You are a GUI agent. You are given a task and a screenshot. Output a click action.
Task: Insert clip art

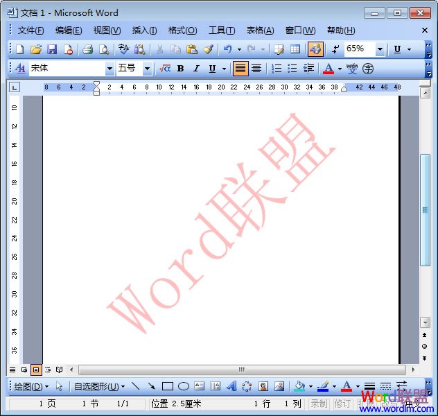coord(263,387)
